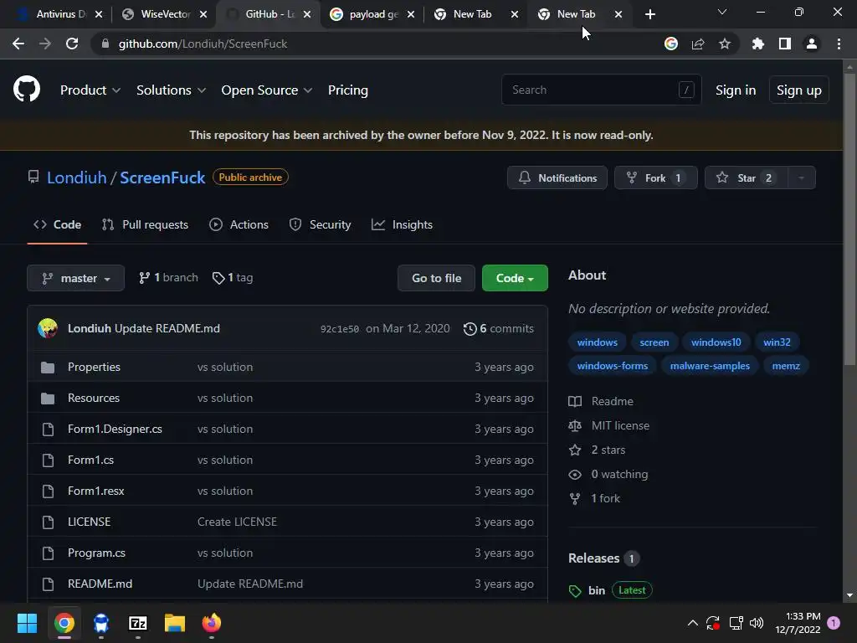The height and width of the screenshot is (643, 857).
Task: Click the volume icon in system tray
Action: tap(757, 623)
